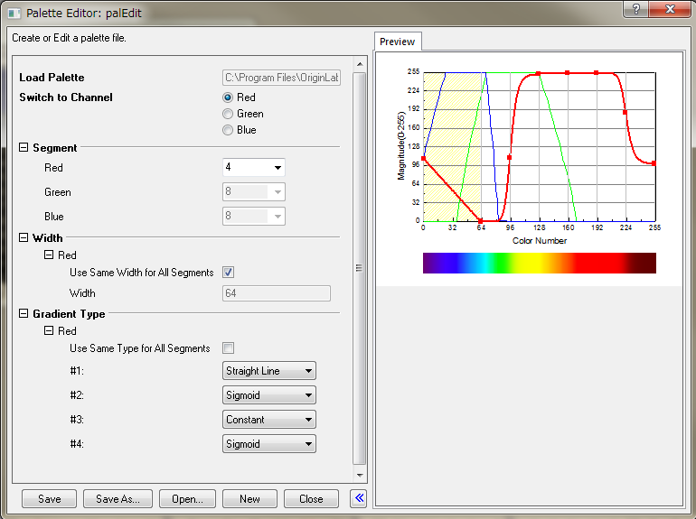Click the New palette button
This screenshot has height=519, width=696.
click(249, 498)
